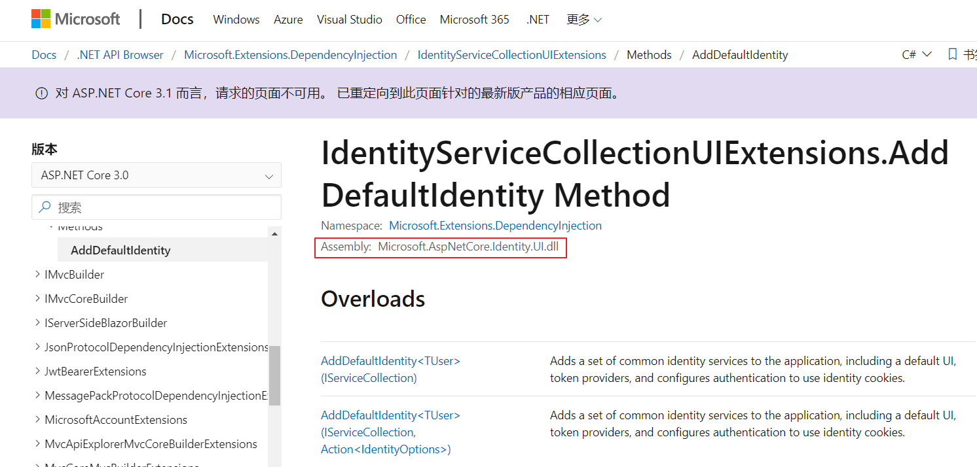Click the bookmark (书签) icon
977x467 pixels.
click(953, 54)
